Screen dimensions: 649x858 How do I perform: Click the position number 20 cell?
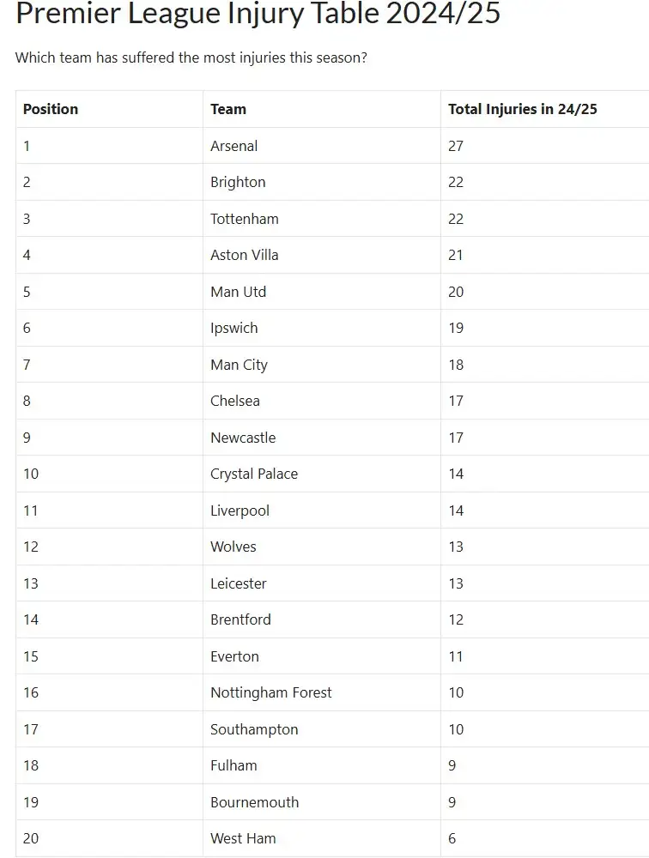coord(31,838)
